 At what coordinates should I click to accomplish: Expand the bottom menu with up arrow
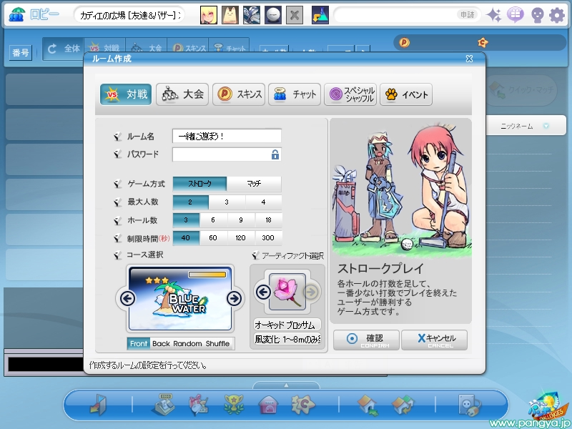click(x=286, y=385)
